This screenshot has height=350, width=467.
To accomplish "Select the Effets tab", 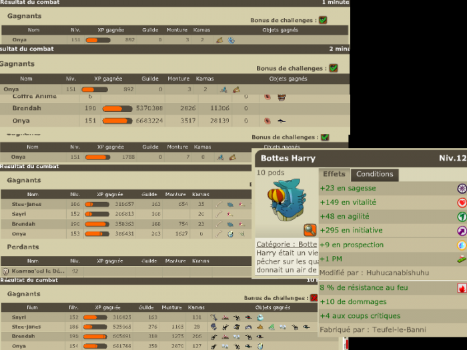I will point(334,175).
